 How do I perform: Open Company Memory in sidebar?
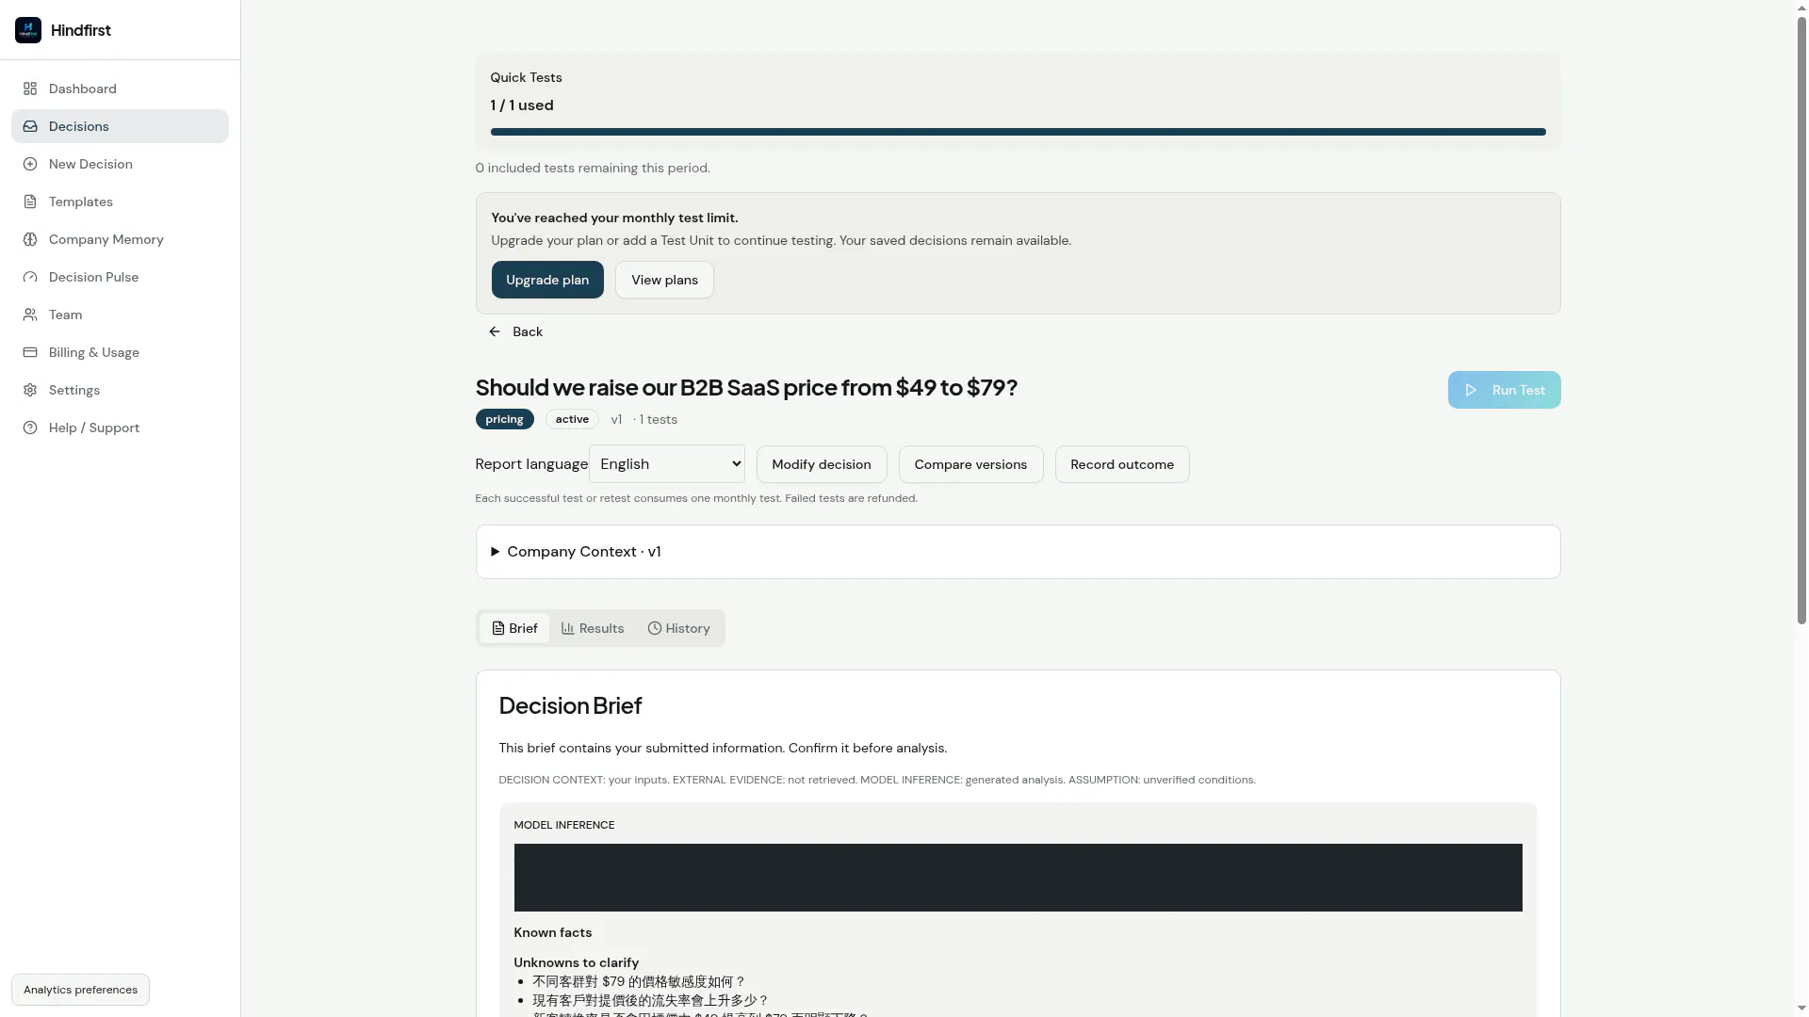pyautogui.click(x=120, y=239)
